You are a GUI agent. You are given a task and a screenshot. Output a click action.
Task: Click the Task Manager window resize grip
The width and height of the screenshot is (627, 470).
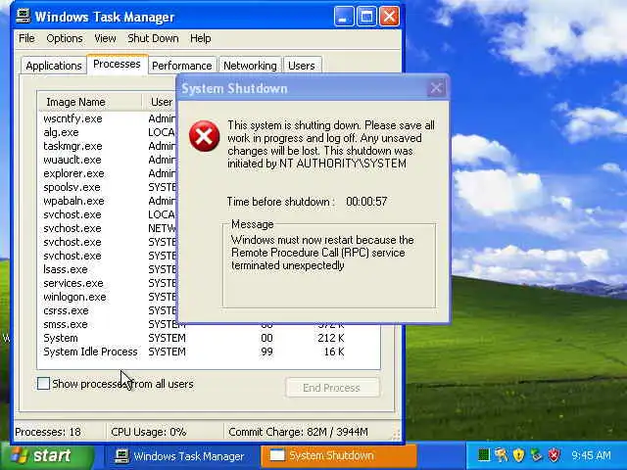396,435
